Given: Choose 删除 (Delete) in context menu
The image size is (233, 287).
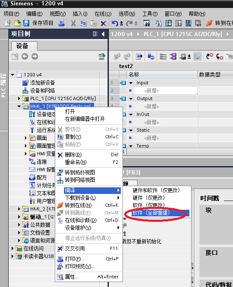Looking at the screenshot, I should (x=88, y=155).
